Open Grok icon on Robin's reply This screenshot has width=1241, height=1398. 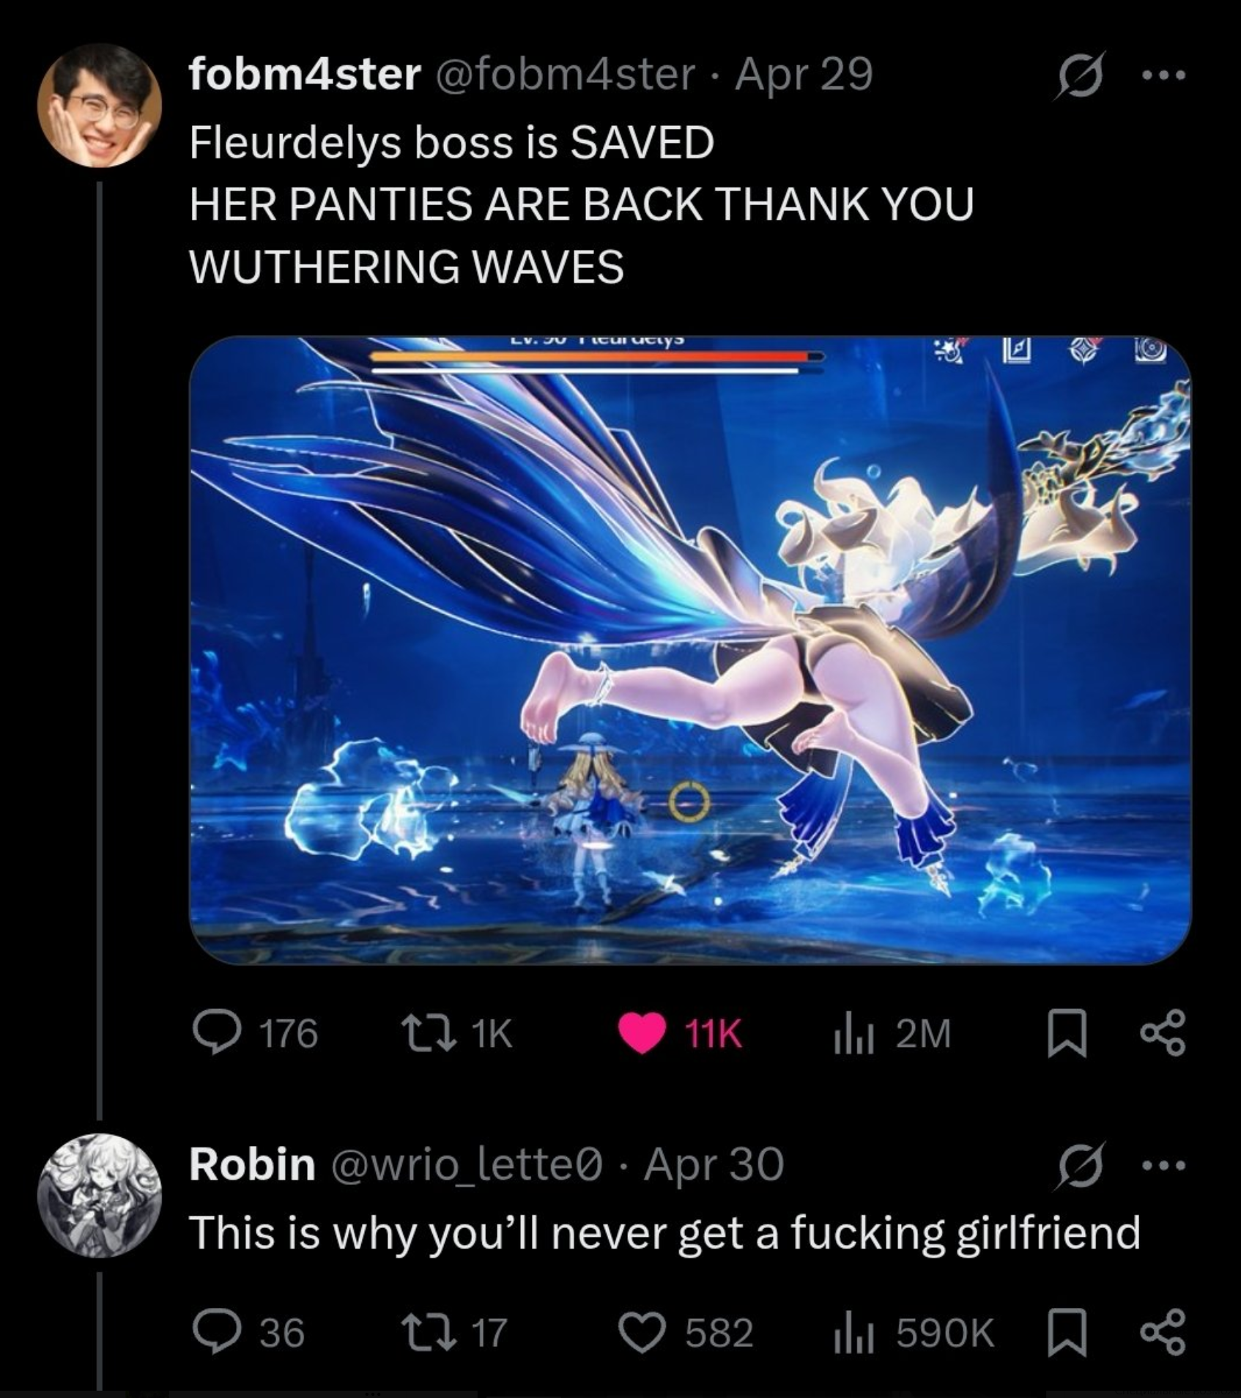[1078, 1165]
